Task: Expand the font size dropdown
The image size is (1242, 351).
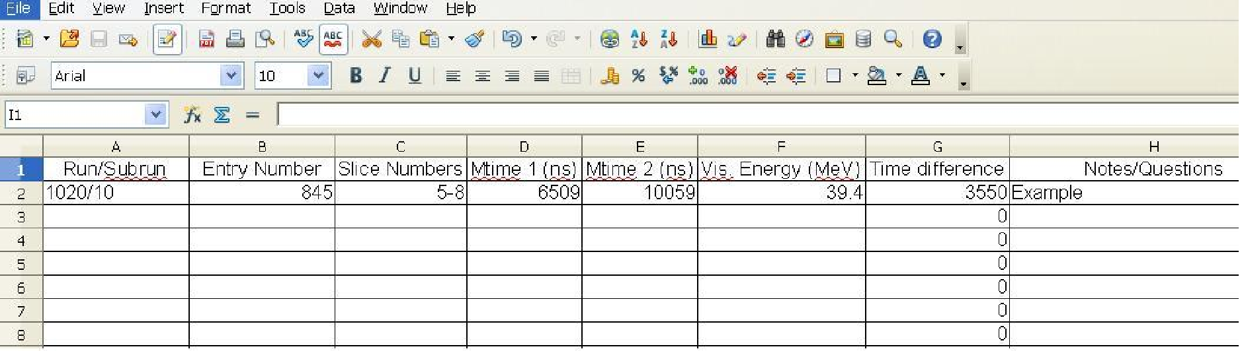Action: point(318,76)
